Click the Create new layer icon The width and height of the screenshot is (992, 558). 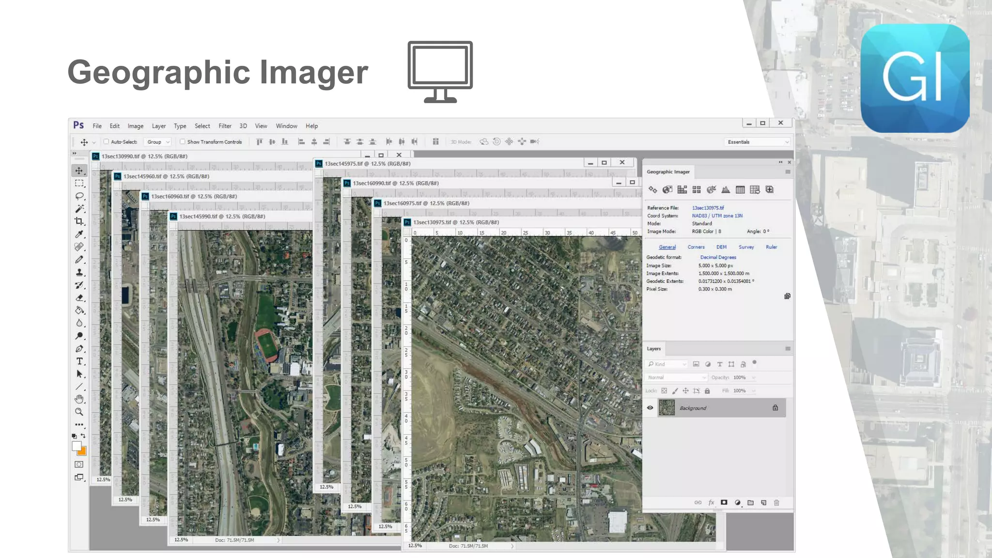(763, 503)
